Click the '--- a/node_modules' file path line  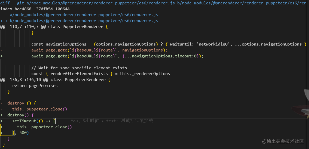click(79, 15)
